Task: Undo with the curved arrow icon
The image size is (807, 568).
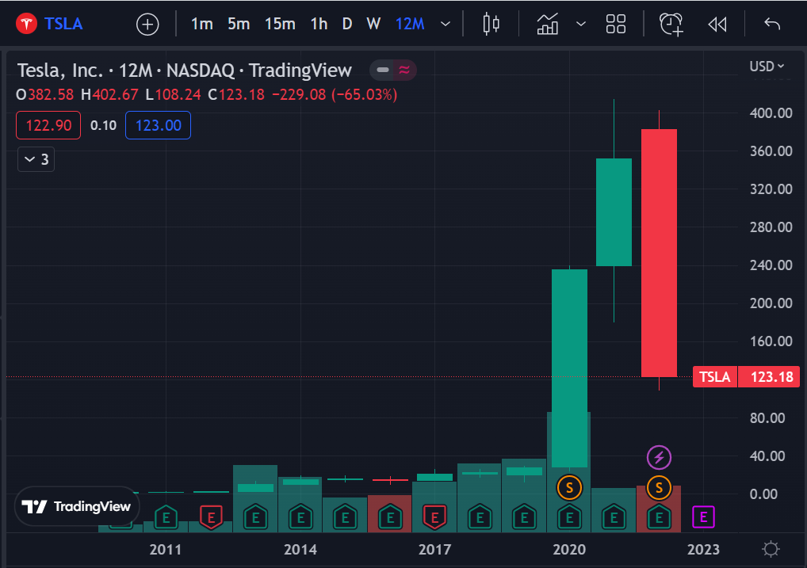Action: [772, 24]
